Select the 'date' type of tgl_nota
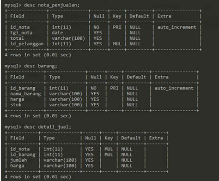This screenshot has height=181, width=219. (57, 33)
